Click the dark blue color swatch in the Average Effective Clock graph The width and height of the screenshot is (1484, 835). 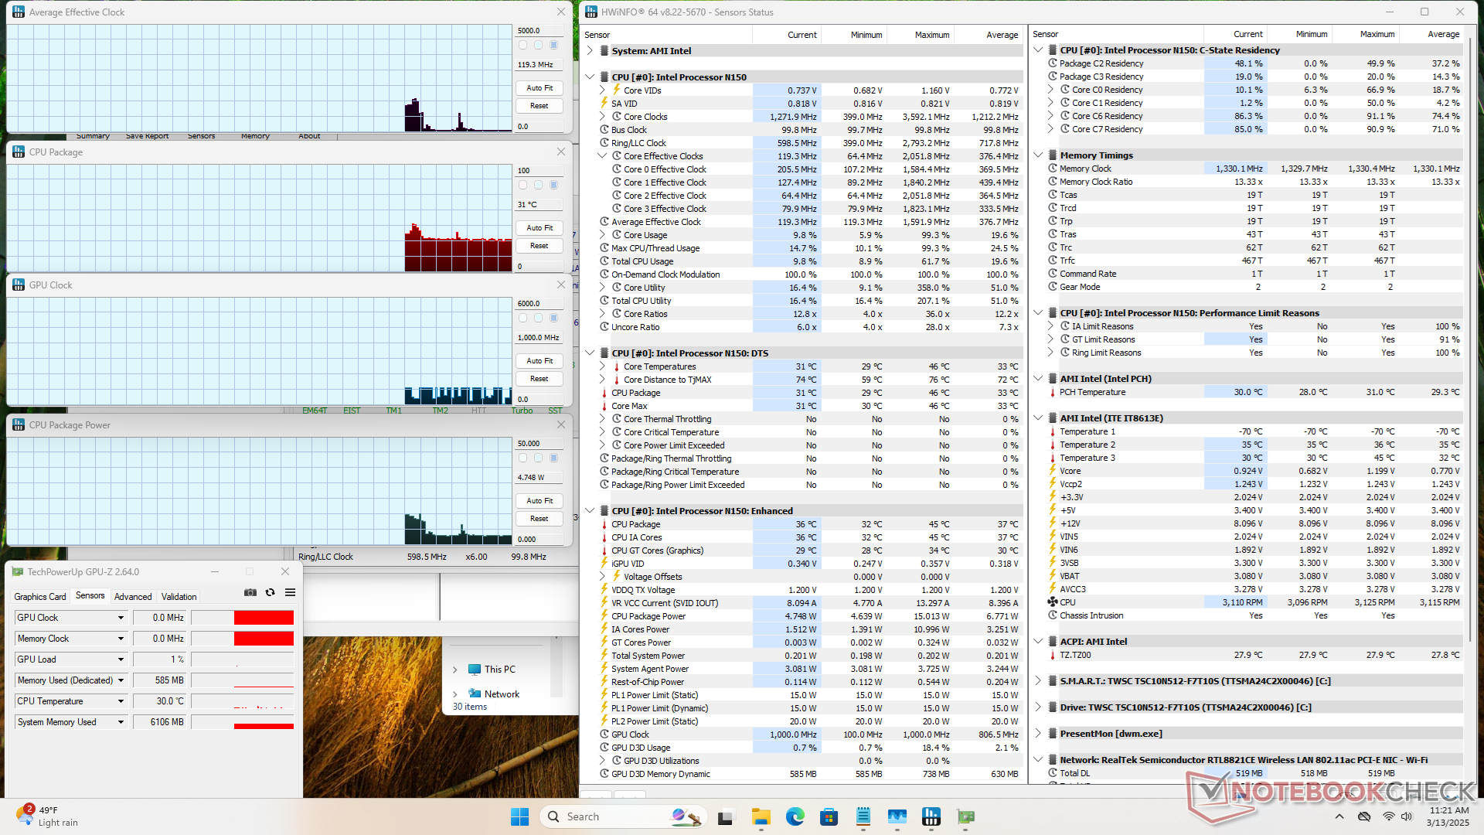(x=553, y=46)
